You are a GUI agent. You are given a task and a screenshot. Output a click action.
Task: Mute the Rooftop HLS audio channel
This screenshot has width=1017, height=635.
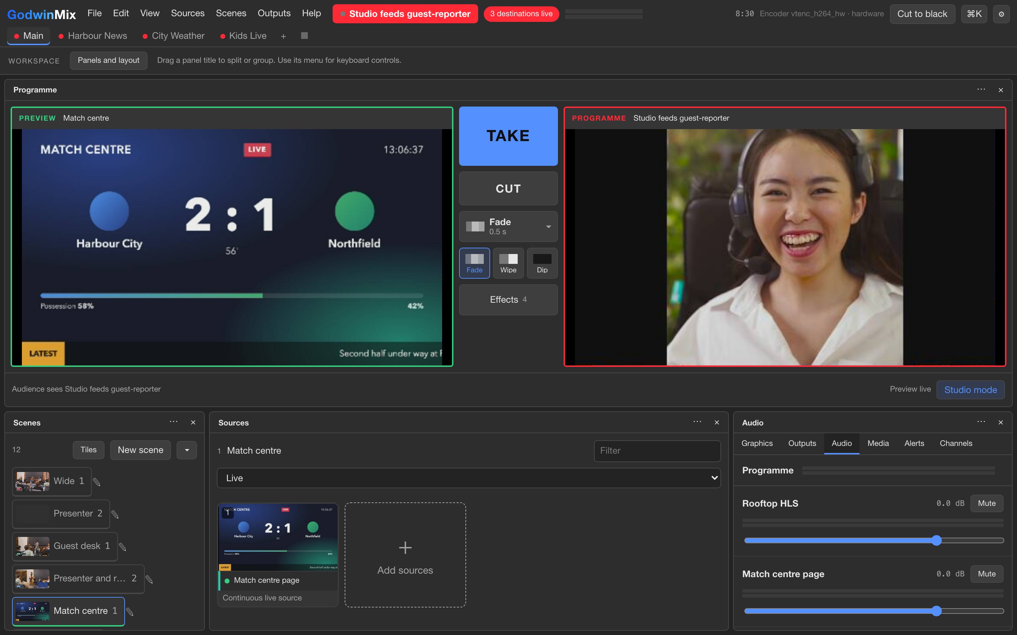[986, 503]
